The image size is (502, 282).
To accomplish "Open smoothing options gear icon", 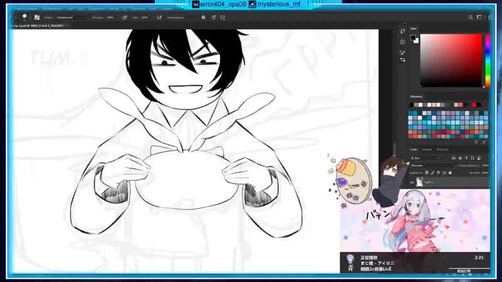I will 203,18.
